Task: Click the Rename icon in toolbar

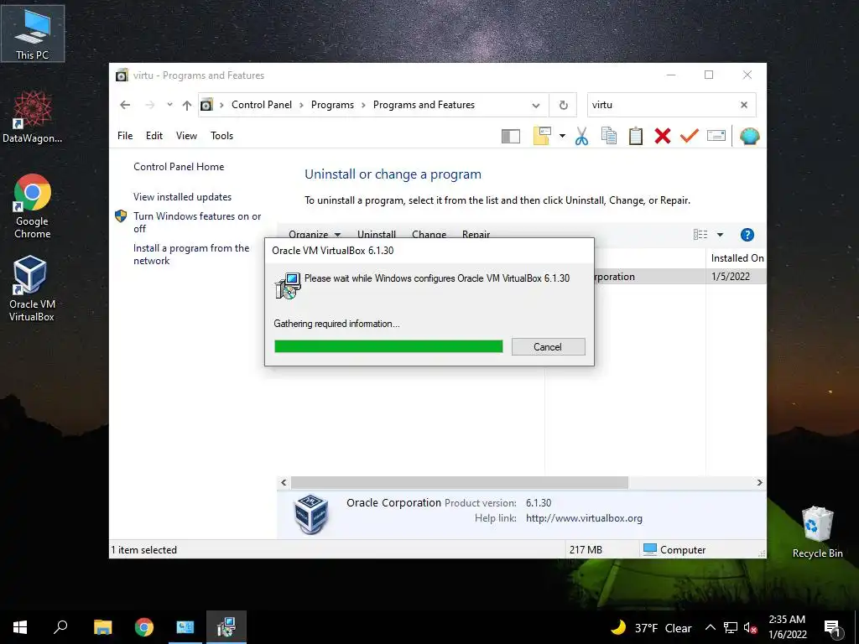Action: [x=716, y=135]
